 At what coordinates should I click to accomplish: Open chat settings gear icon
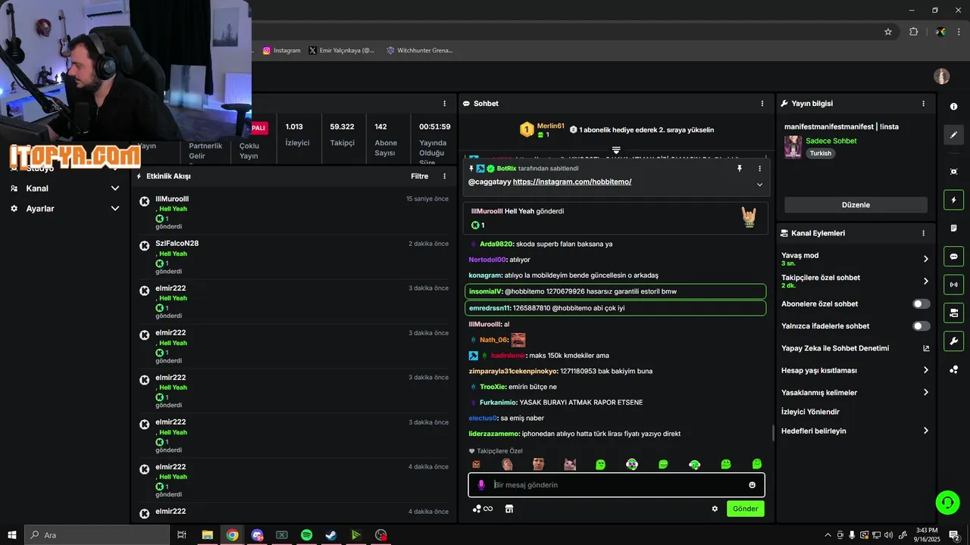coord(715,509)
